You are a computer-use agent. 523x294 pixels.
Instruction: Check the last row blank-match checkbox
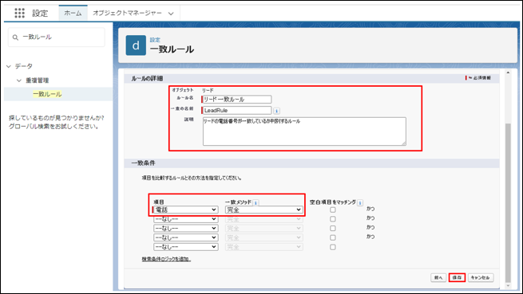coord(332,247)
